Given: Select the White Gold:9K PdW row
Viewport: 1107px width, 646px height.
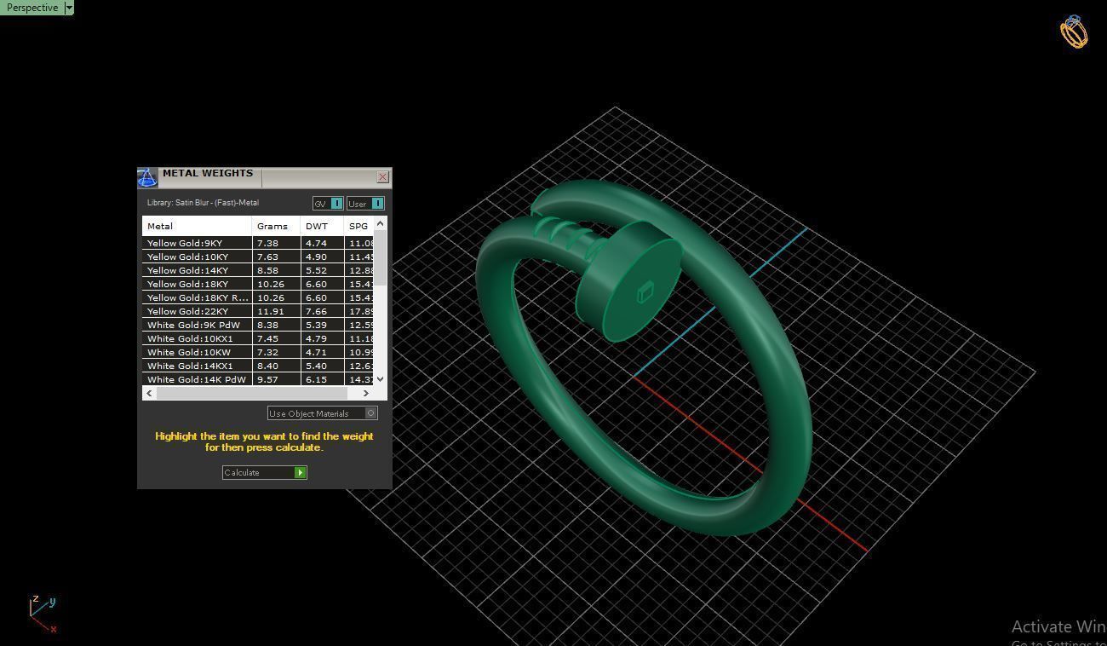Looking at the screenshot, I should coord(258,325).
